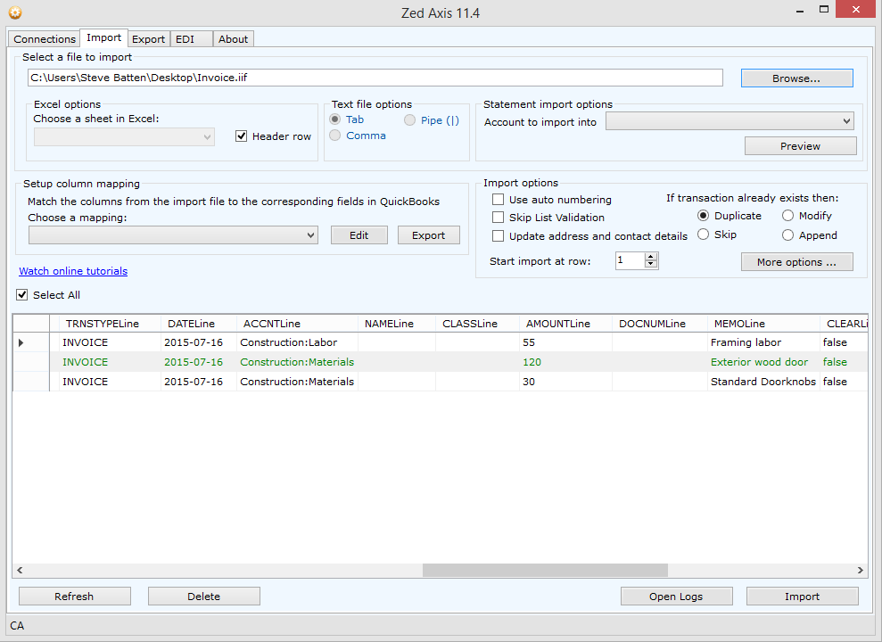The height and width of the screenshot is (642, 882).
Task: Click the horizontal scrollbar right arrow
Action: (860, 571)
